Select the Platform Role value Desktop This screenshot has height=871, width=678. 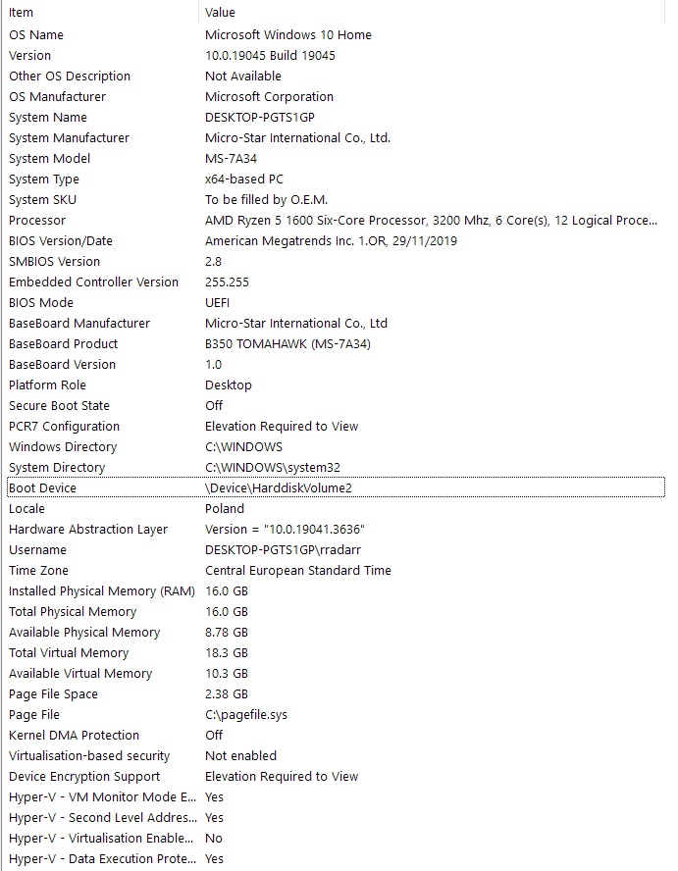coord(229,384)
